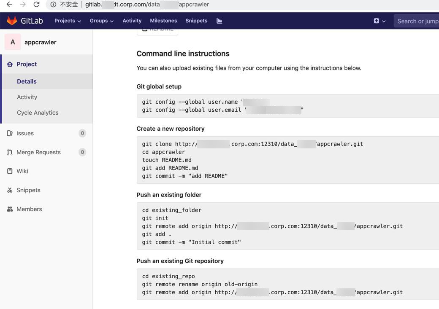439x309 pixels.
Task: Click the appcrawler project name in sidebar
Action: (41, 42)
